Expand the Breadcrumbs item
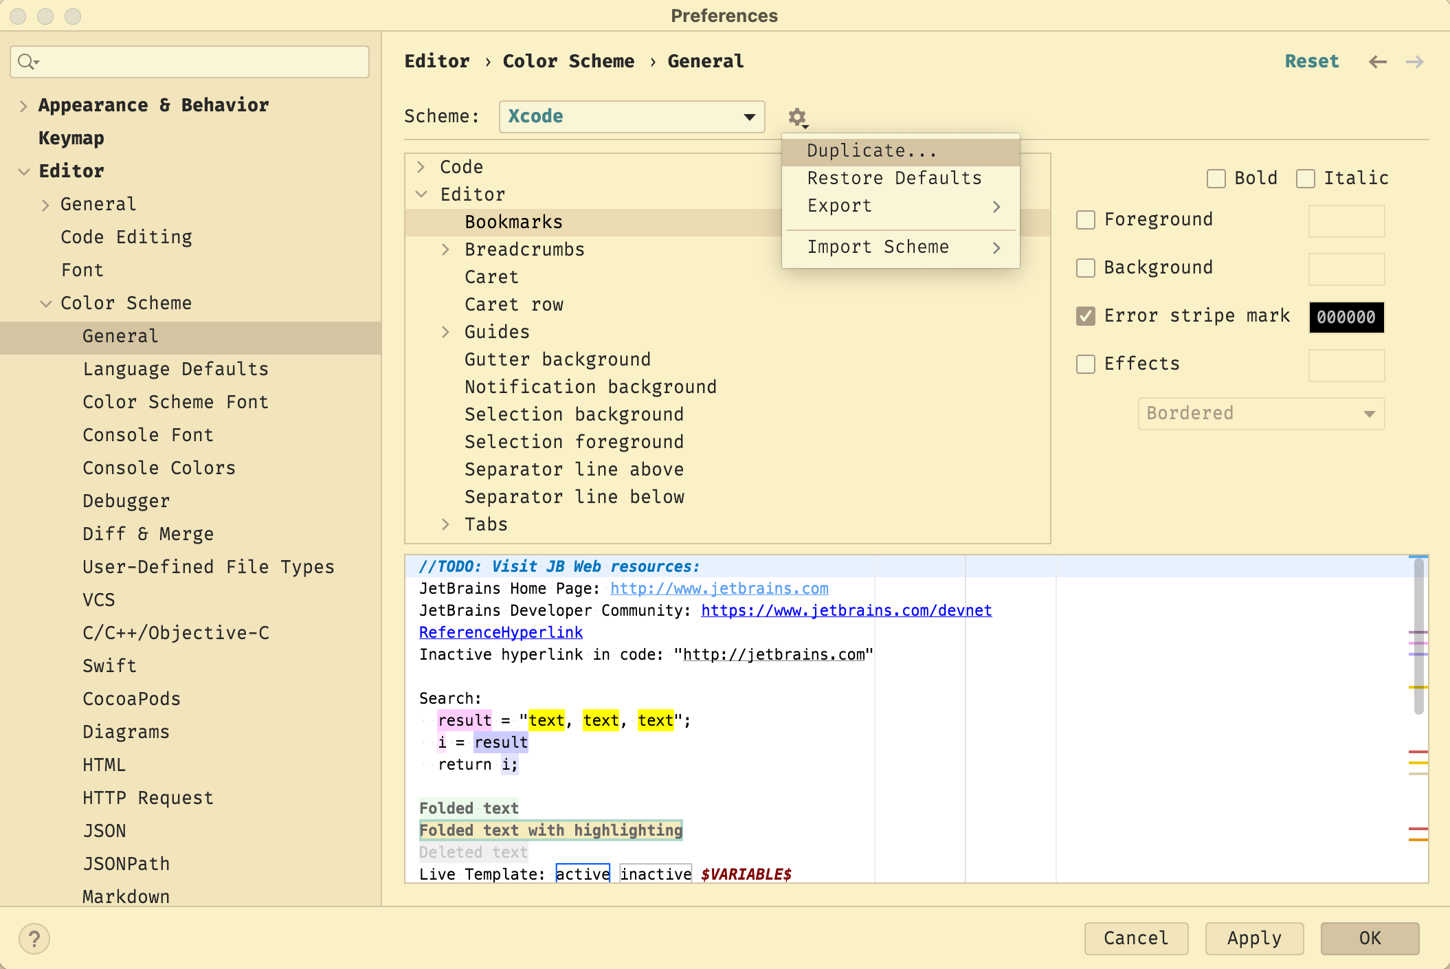The image size is (1450, 969). 446,249
